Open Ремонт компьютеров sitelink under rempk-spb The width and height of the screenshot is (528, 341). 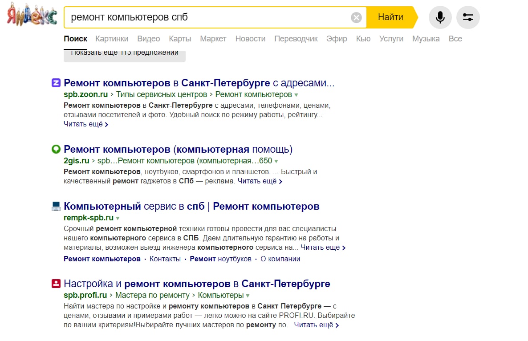(x=102, y=259)
